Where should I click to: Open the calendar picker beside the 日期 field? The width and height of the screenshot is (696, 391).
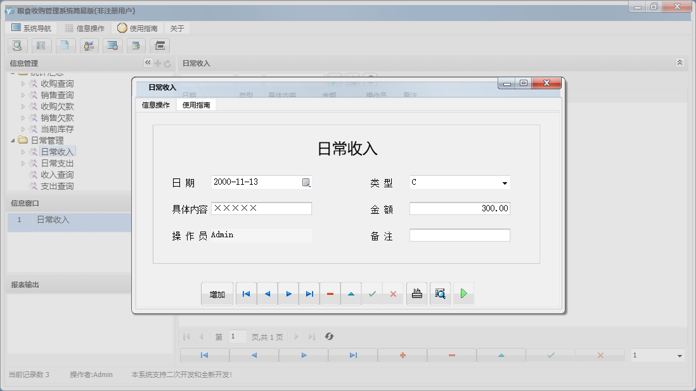point(306,182)
